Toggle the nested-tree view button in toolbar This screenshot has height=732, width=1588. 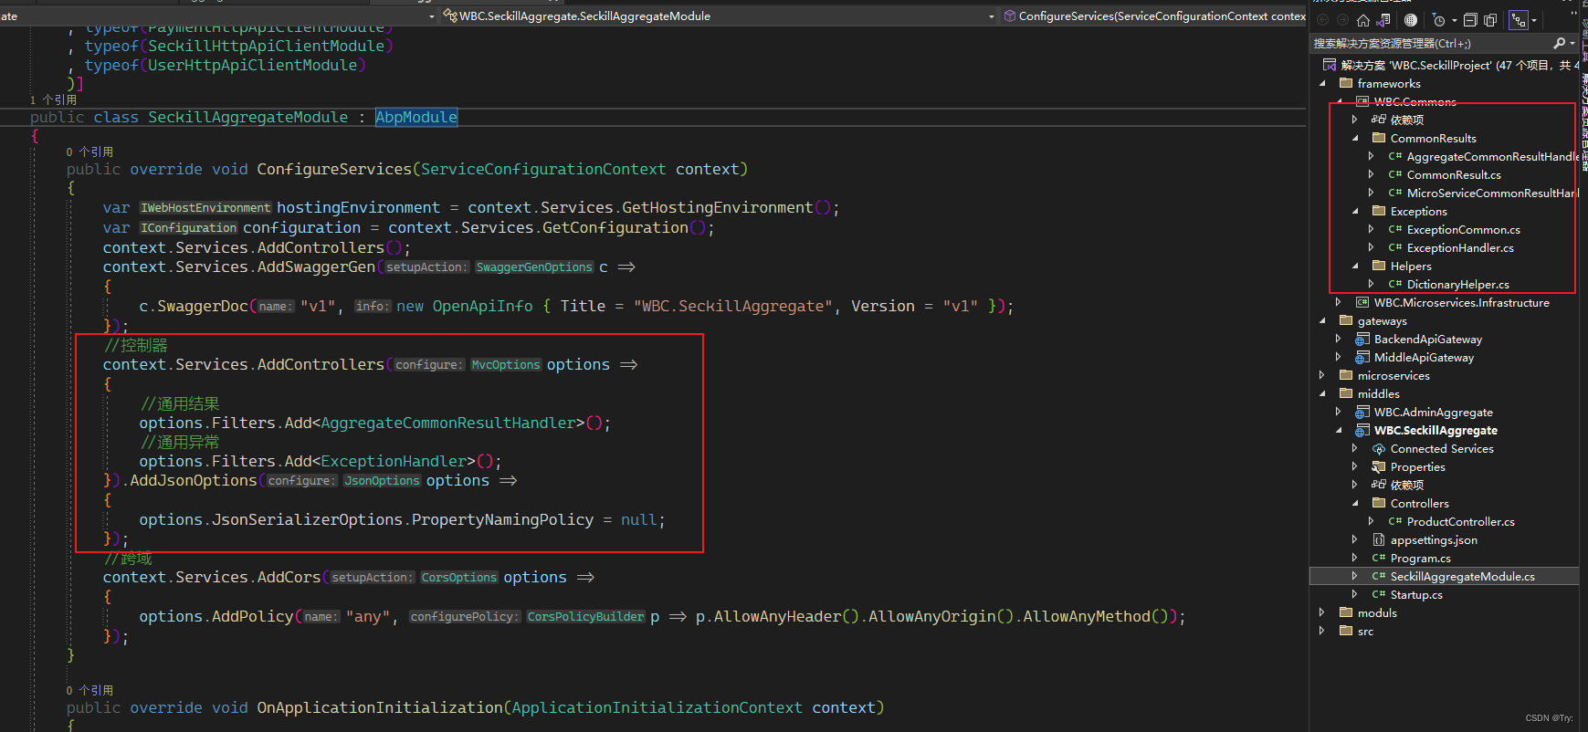(1519, 20)
